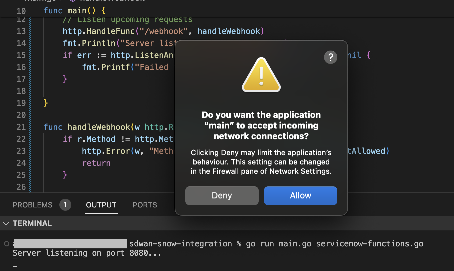Click the handleWebhook argument on line 13
Viewport: 454px width, 271px height.
[x=229, y=31]
